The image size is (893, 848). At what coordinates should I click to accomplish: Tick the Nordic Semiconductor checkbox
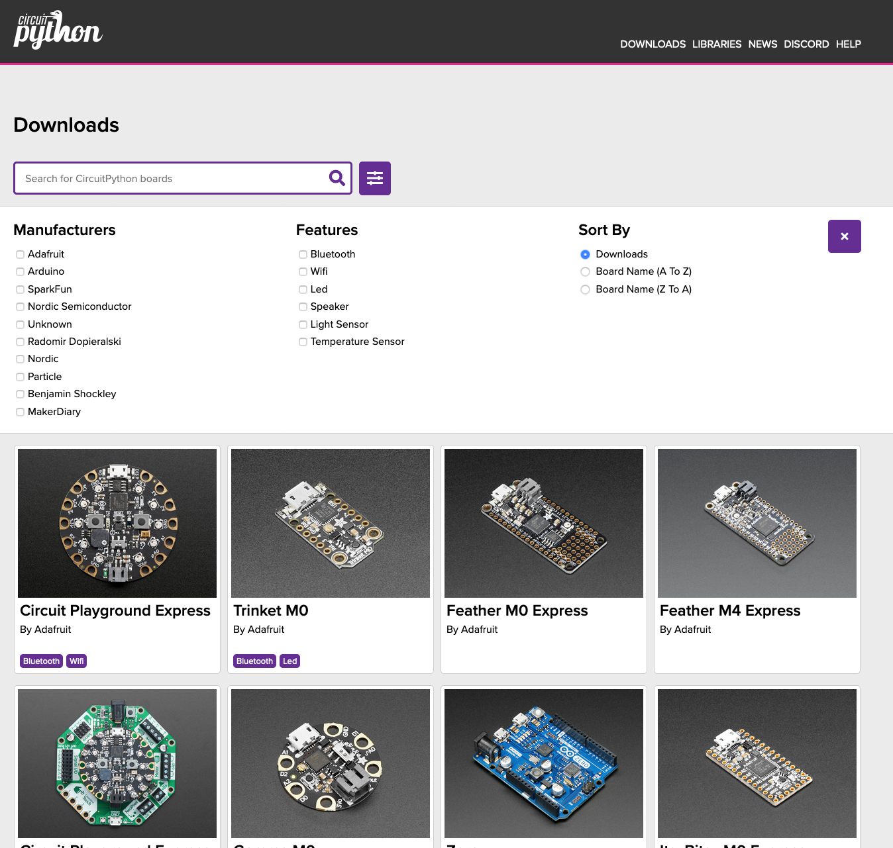pyautogui.click(x=21, y=306)
